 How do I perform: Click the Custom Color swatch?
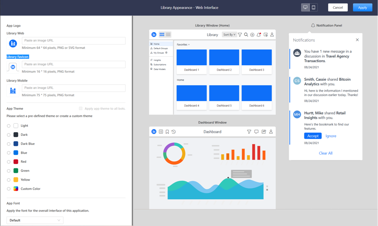point(16,189)
